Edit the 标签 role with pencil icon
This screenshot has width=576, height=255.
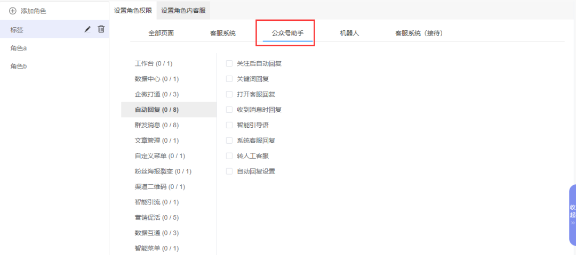point(87,29)
